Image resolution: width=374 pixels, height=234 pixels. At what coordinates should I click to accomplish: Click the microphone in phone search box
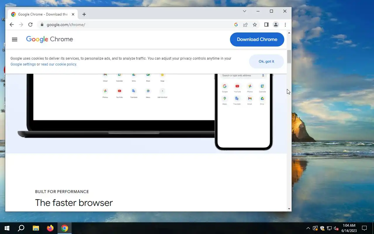click(x=263, y=75)
